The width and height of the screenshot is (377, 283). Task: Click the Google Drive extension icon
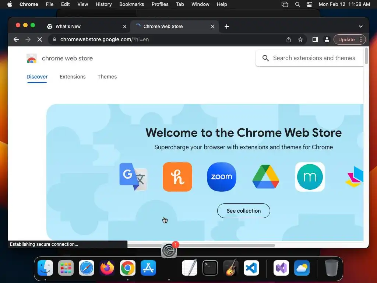[266, 177]
